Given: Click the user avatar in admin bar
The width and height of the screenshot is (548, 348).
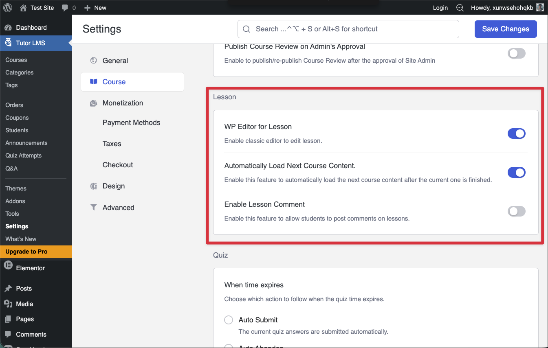Looking at the screenshot, I should (x=539, y=7).
